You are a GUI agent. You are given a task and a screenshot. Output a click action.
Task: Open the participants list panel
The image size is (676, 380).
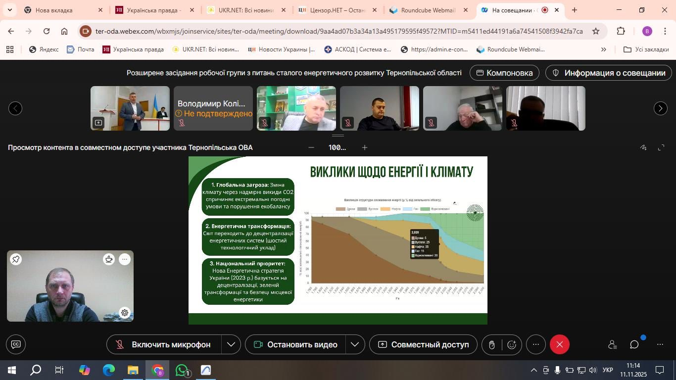pyautogui.click(x=612, y=344)
